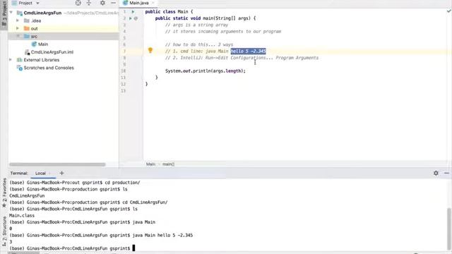452x254 pixels.
Task: Click Main in the editor breadcrumb
Action: 150,164
